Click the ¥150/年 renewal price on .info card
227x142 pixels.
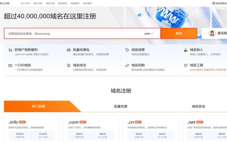(20, 134)
